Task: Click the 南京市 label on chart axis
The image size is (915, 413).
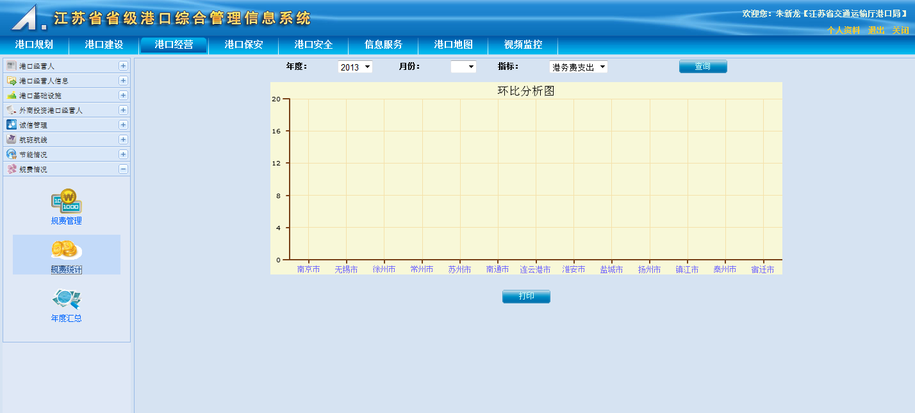Action: point(308,270)
